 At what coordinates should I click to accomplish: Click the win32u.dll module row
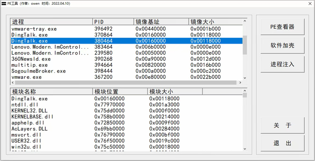click(126, 146)
